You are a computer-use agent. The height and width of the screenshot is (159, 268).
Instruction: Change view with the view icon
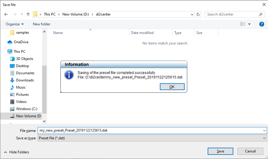click(x=243, y=24)
